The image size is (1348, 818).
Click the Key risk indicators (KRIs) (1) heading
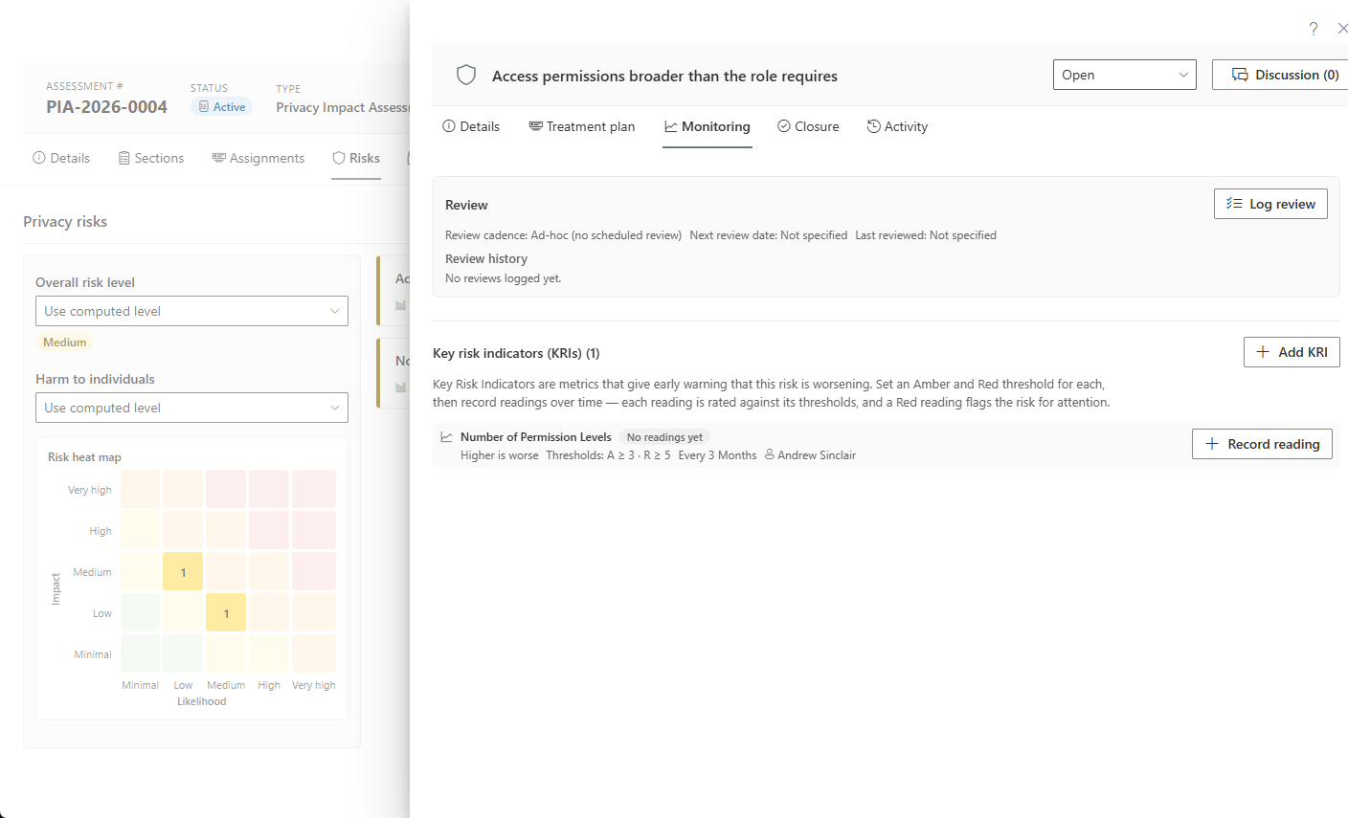pyautogui.click(x=516, y=353)
